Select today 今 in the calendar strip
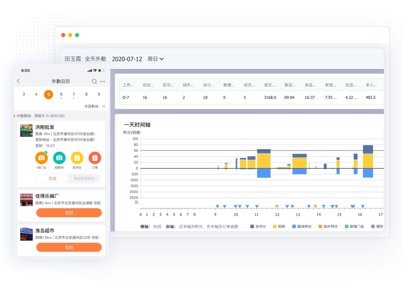The width and height of the screenshot is (402, 285). pyautogui.click(x=49, y=95)
